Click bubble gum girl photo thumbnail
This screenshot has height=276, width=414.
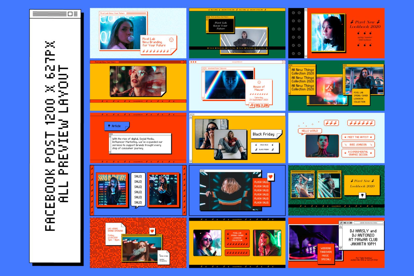point(123,33)
